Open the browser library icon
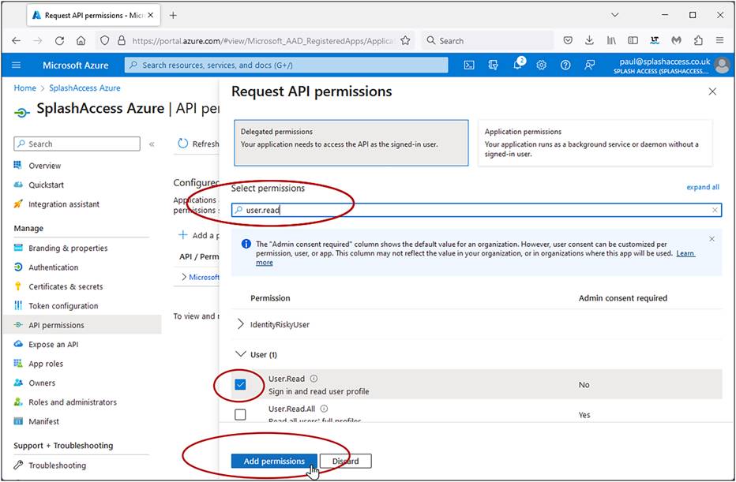The height and width of the screenshot is (482, 736). tap(611, 41)
